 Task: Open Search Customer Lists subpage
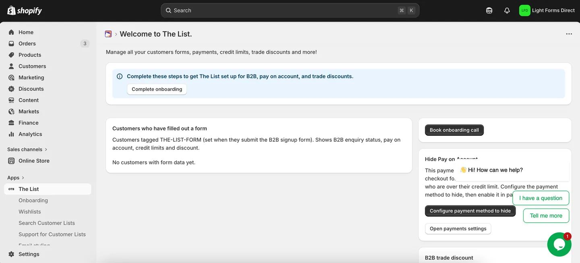pyautogui.click(x=47, y=223)
